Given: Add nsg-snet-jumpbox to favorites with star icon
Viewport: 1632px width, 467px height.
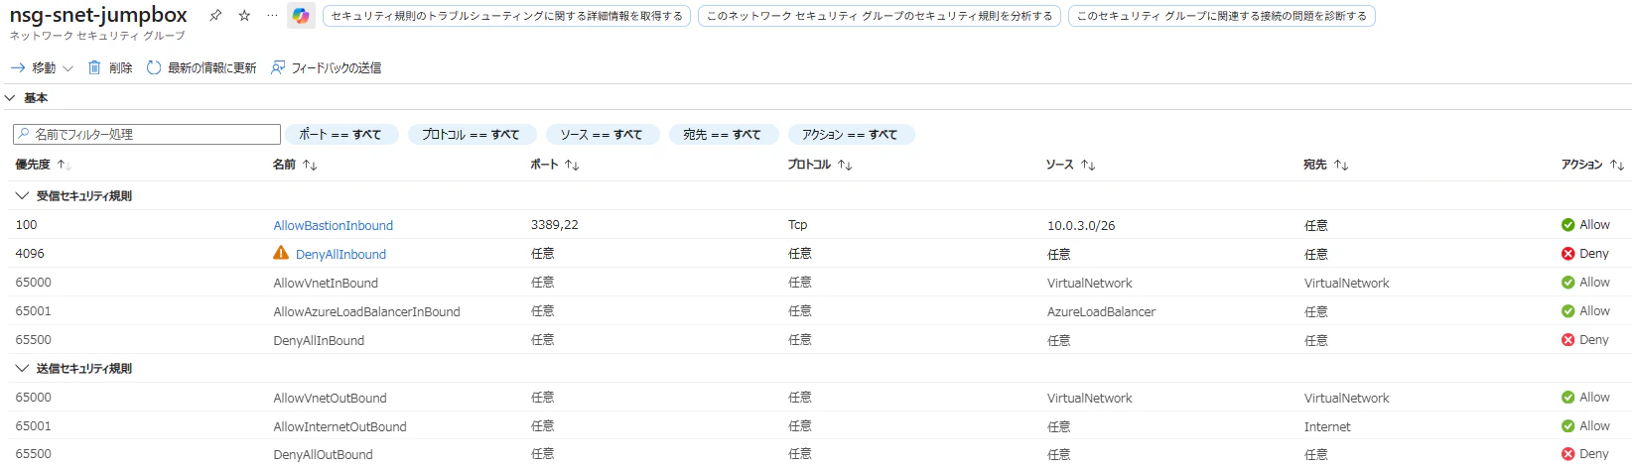Looking at the screenshot, I should pyautogui.click(x=244, y=16).
